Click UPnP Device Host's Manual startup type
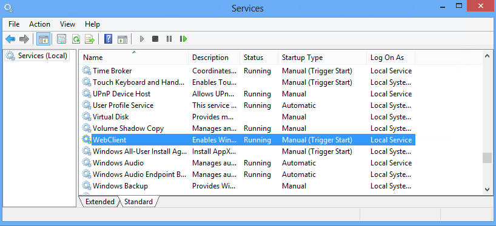This screenshot has height=226, width=496. [x=294, y=94]
